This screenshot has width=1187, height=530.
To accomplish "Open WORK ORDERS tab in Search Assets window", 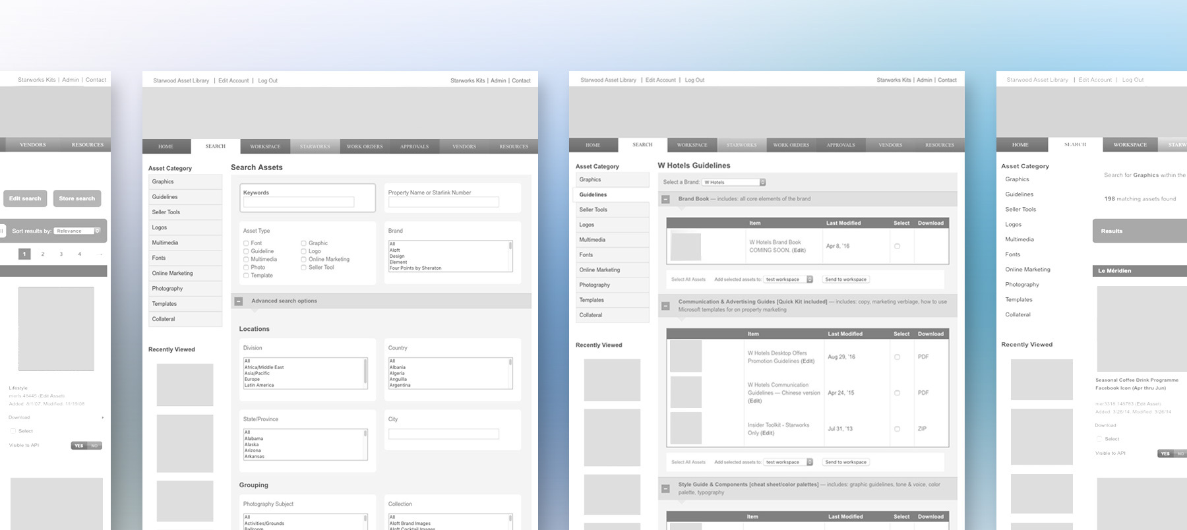I will click(365, 146).
